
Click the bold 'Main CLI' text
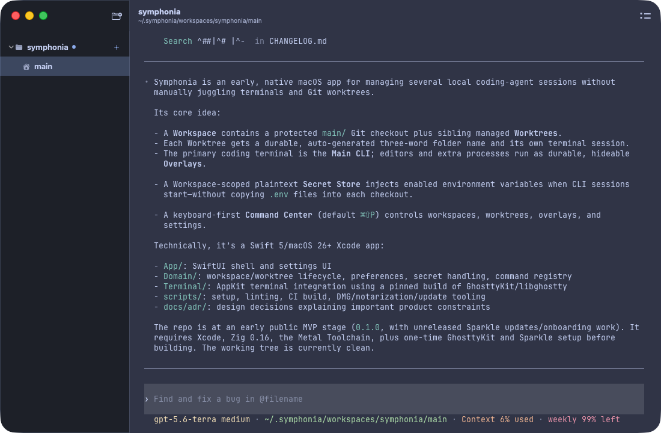(x=351, y=153)
